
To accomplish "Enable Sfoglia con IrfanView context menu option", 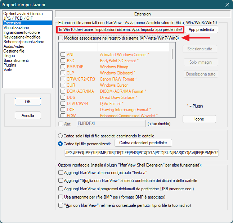I will pyautogui.click(x=61, y=181).
